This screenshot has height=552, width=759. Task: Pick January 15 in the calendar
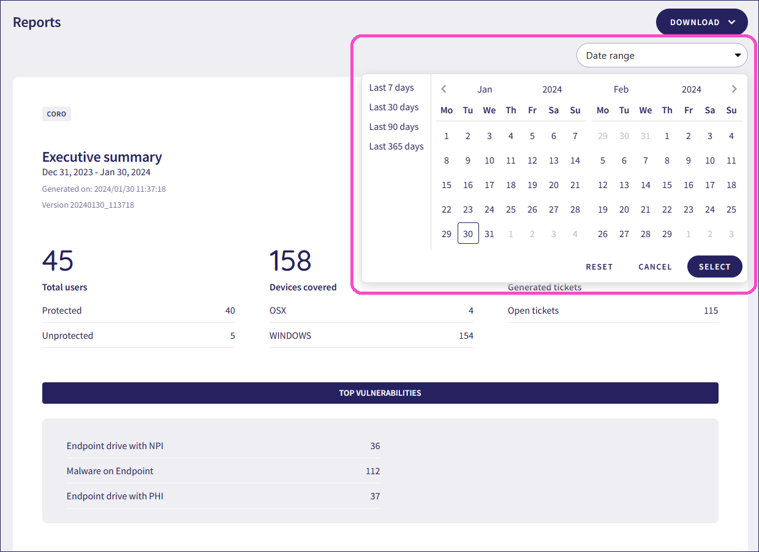click(x=447, y=184)
